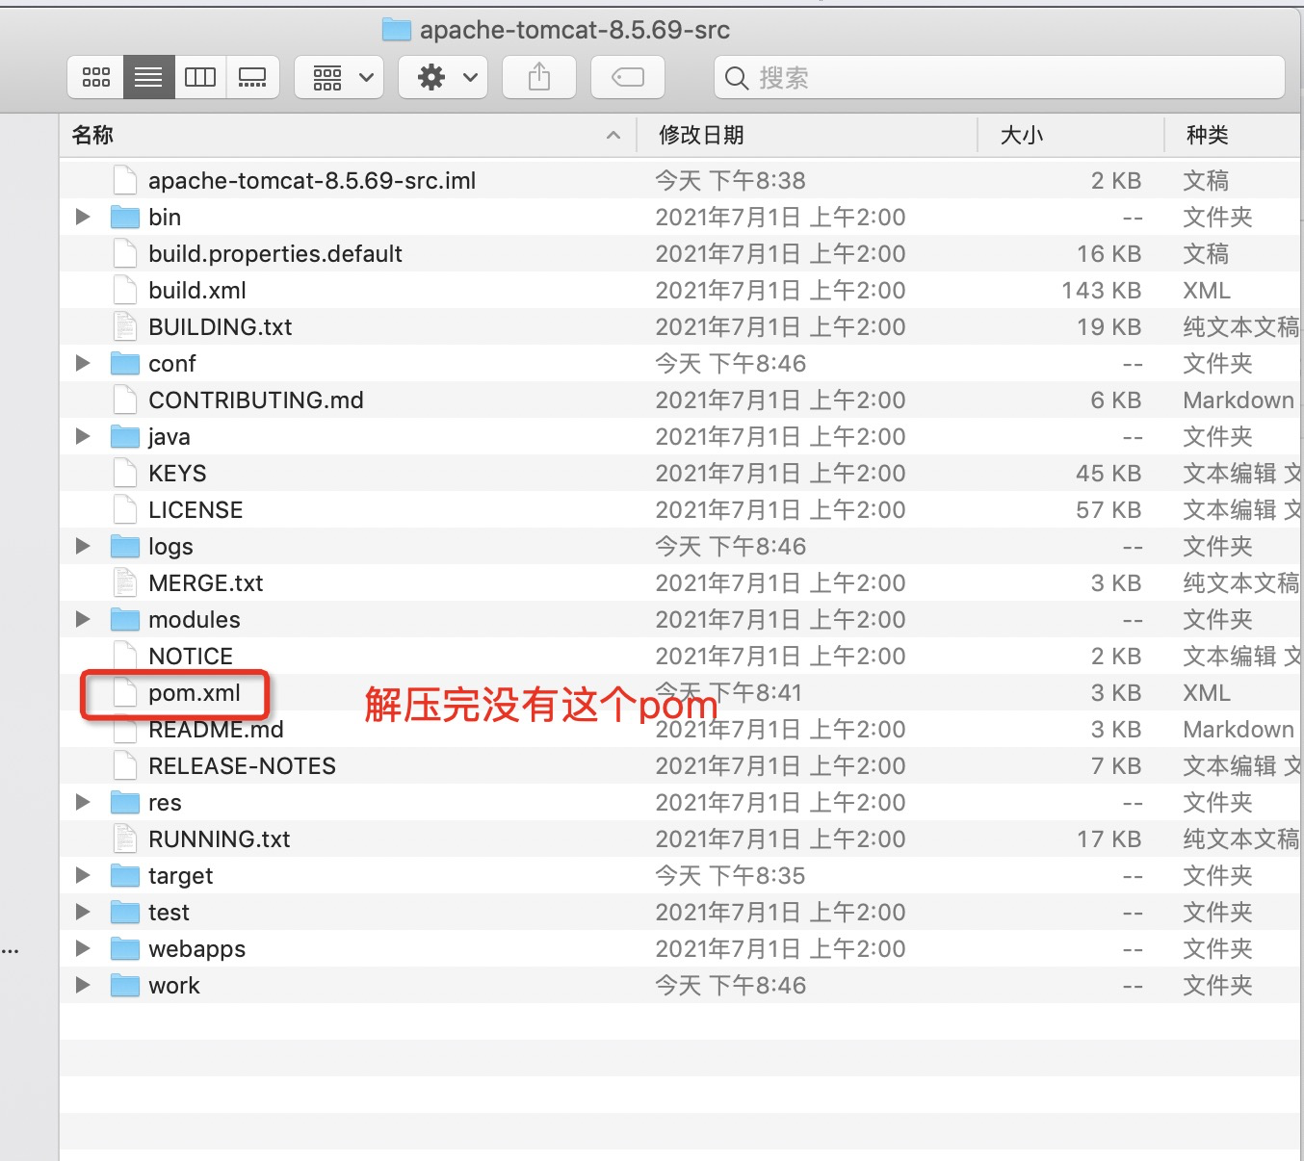This screenshot has height=1161, width=1304.
Task: Select the bin folder icon
Action: point(125,217)
